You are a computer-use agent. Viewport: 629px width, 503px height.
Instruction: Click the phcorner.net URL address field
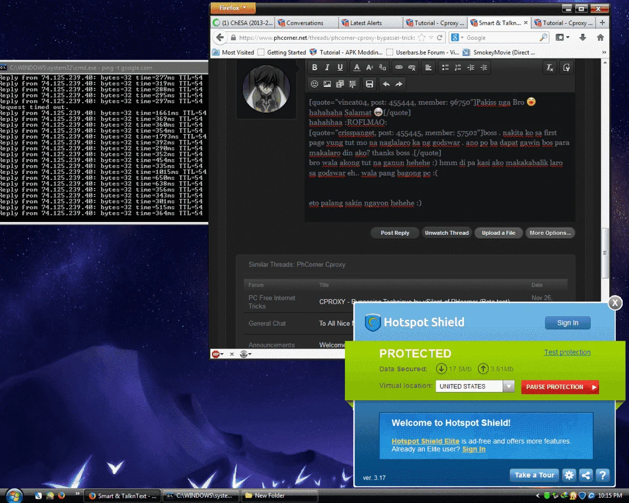327,38
